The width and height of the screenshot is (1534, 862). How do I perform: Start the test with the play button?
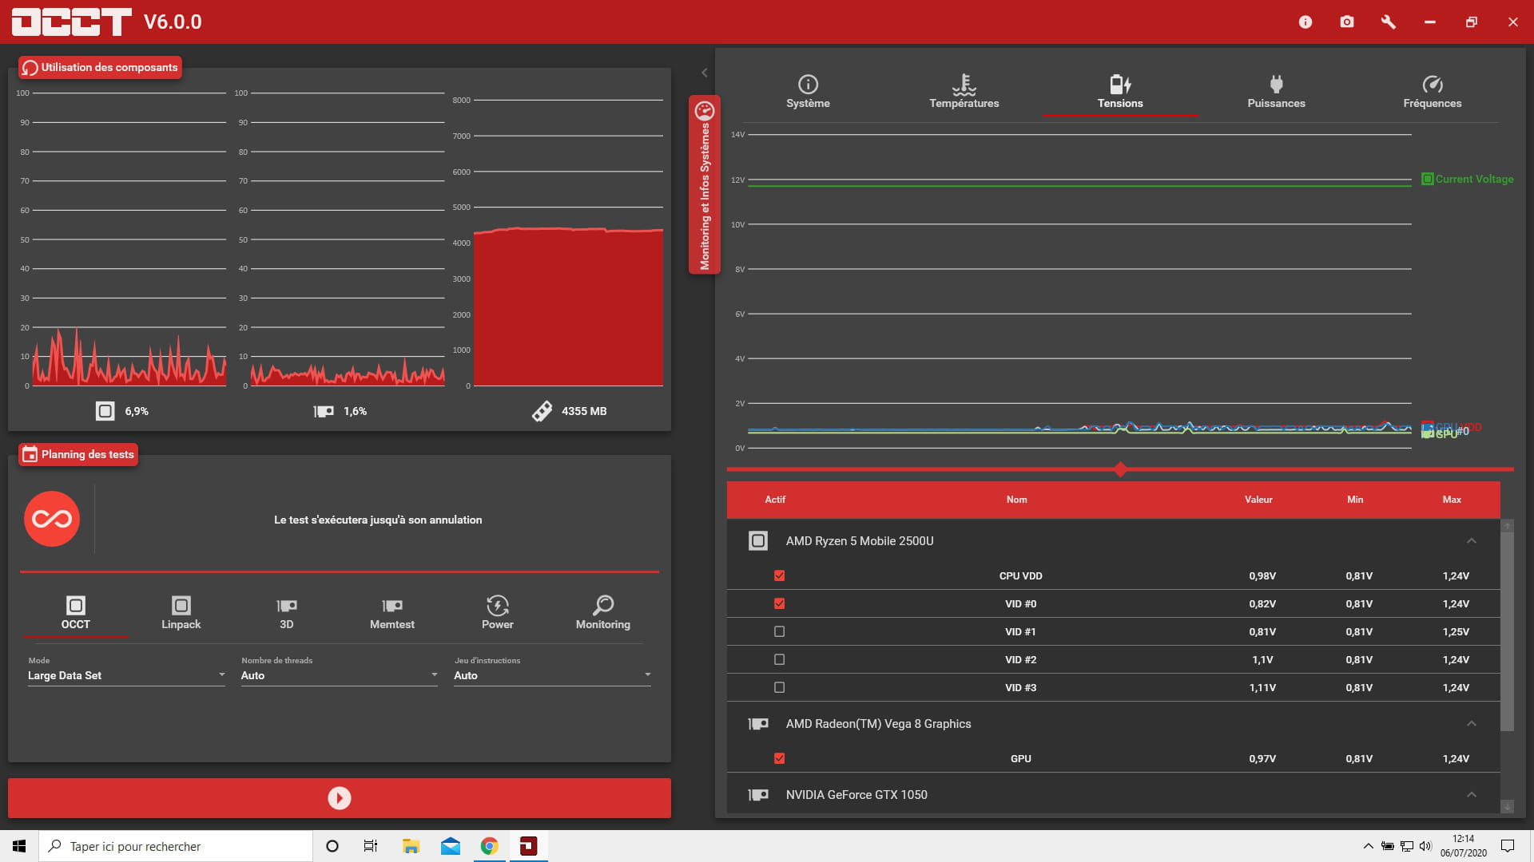tap(340, 798)
